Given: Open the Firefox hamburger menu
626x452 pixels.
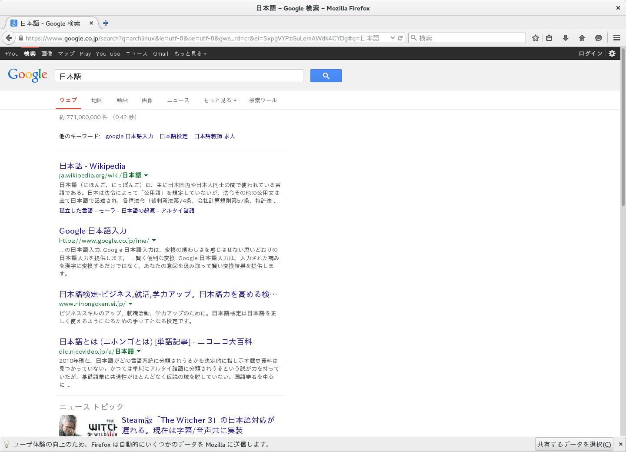Looking at the screenshot, I should (x=617, y=38).
